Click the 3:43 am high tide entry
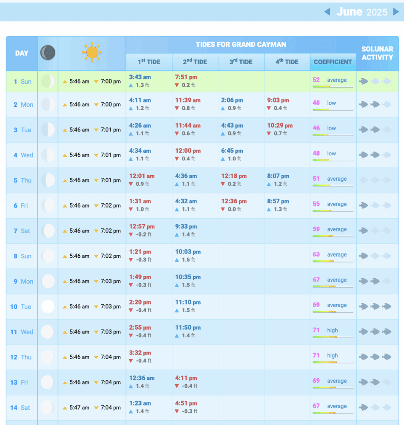Screen dimensions: 404x425 [x=140, y=77]
